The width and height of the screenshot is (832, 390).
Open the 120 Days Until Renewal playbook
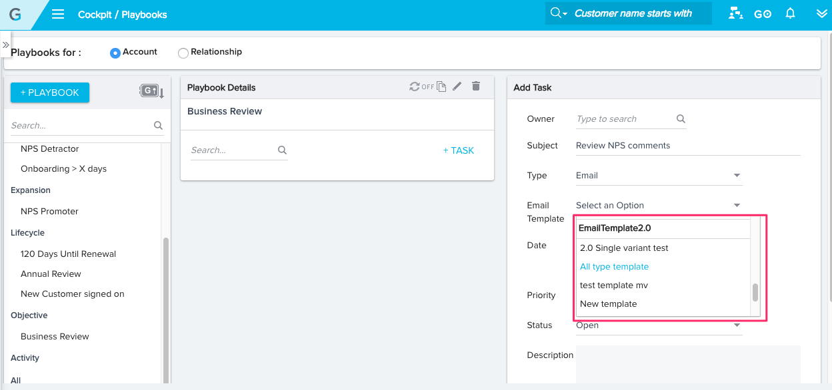(69, 254)
